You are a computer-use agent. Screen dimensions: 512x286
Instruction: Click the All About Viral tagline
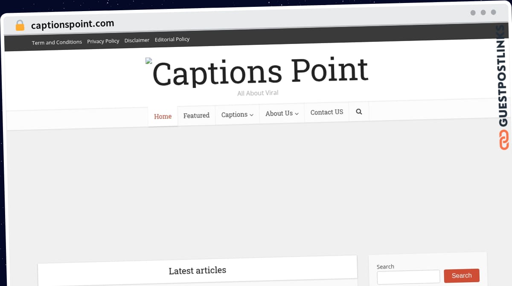(258, 93)
